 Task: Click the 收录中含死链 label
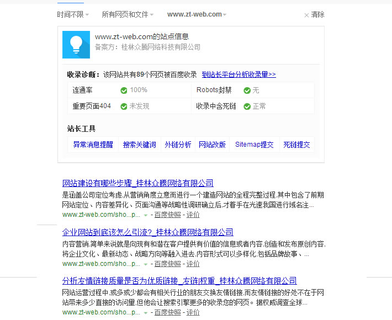click(216, 106)
